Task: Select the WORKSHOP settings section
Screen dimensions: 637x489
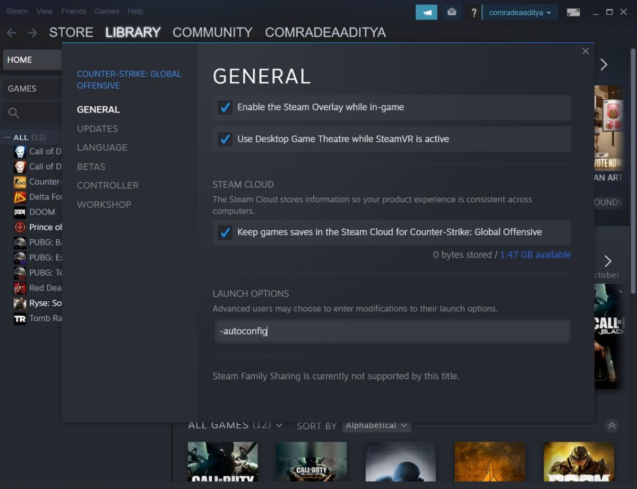Action: pyautogui.click(x=104, y=205)
